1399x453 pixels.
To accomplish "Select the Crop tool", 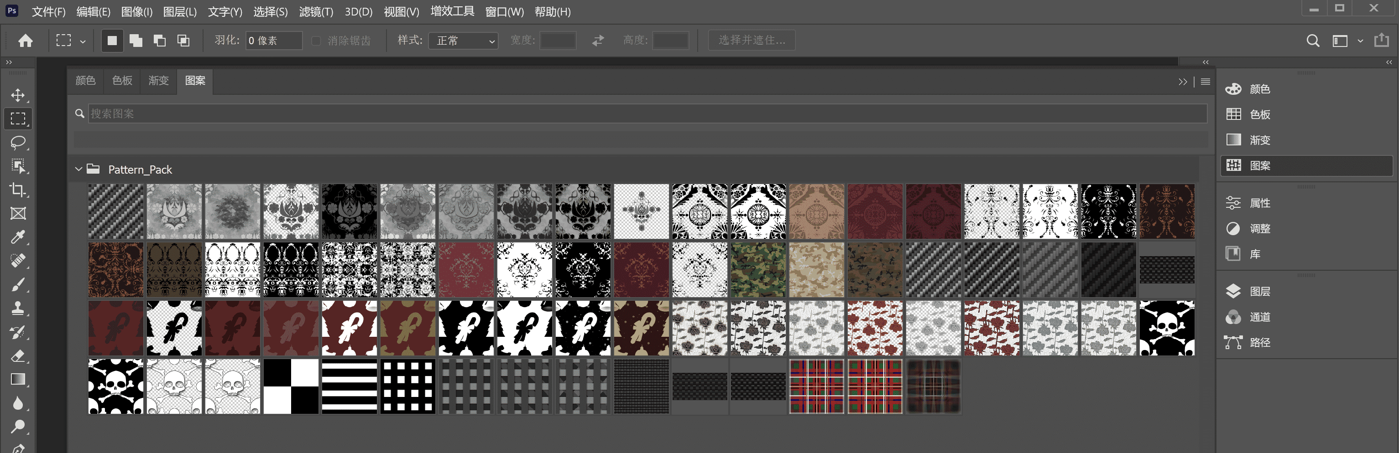I will [18, 189].
